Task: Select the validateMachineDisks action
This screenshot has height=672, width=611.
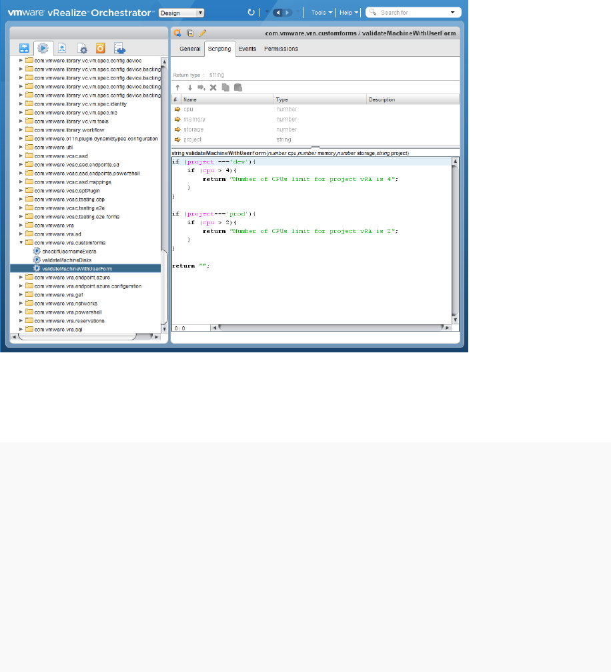Action: click(x=67, y=260)
